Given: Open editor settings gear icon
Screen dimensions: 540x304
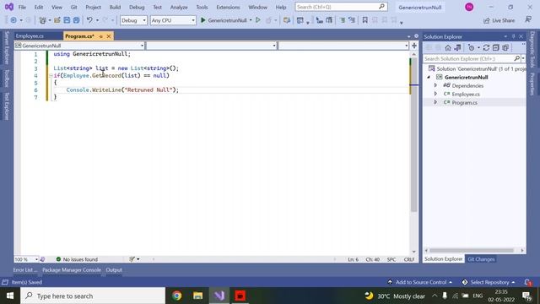Looking at the screenshot, I should (416, 36).
